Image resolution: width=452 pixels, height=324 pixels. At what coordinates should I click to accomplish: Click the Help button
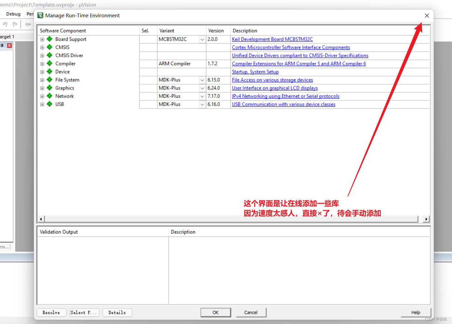416,313
